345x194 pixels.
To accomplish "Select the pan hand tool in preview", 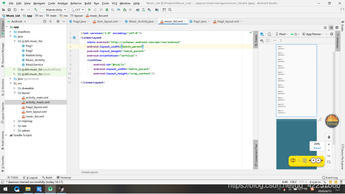I will pyautogui.click(x=328, y=137).
